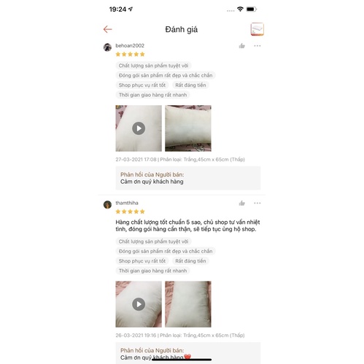The image size is (364, 364).
Task: Select first review's 'Shop phục vụ rất tốt' tag
Action: tap(142, 85)
